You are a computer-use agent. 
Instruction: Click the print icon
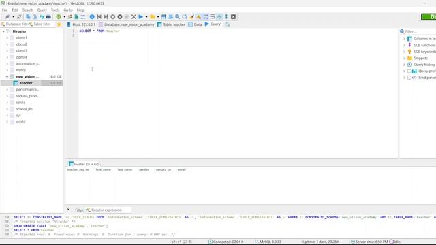tap(48, 17)
